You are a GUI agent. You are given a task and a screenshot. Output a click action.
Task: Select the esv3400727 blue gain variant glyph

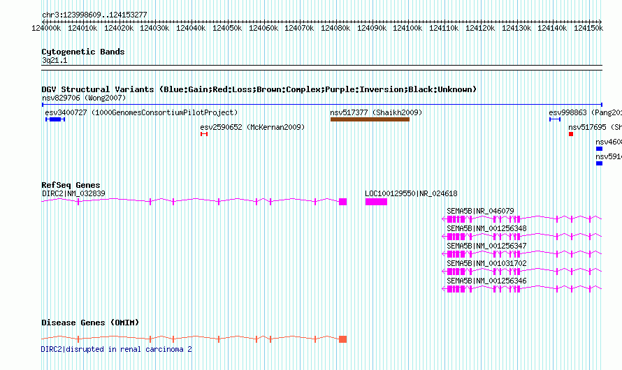pyautogui.click(x=55, y=119)
